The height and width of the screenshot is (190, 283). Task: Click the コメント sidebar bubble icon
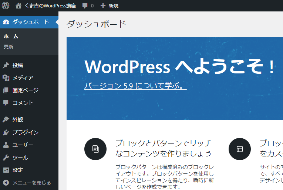pyautogui.click(x=6, y=103)
